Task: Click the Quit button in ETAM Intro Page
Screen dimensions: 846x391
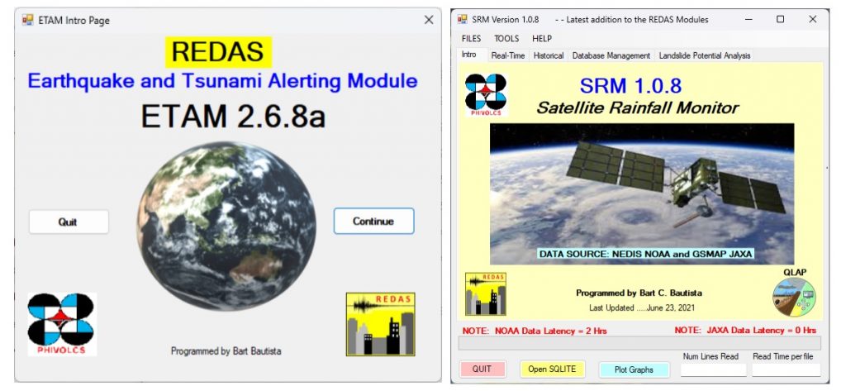Action: tap(69, 222)
